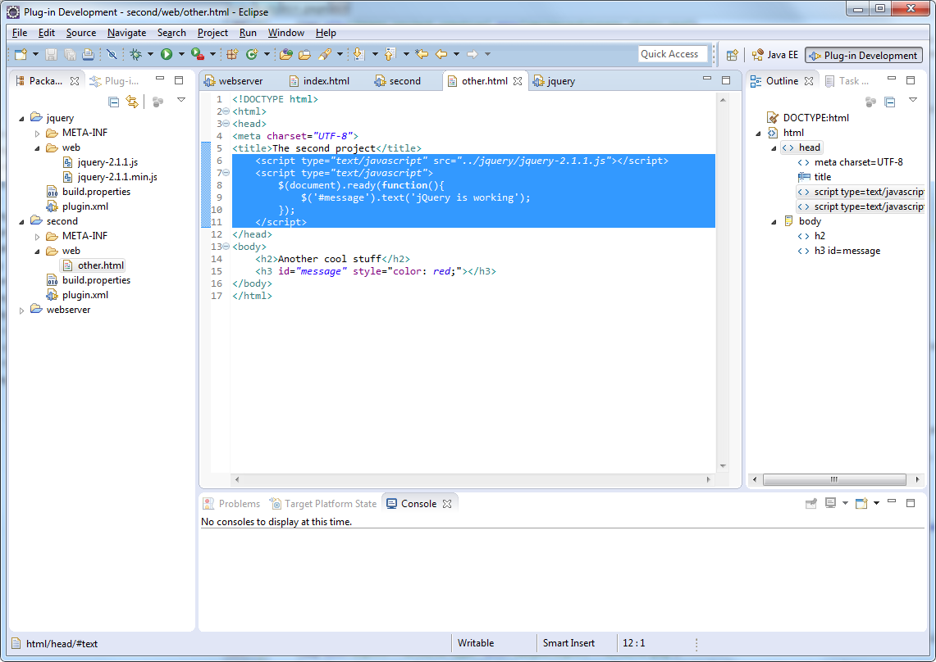Toggle focus on active task in Outline
936x662 pixels.
[871, 102]
